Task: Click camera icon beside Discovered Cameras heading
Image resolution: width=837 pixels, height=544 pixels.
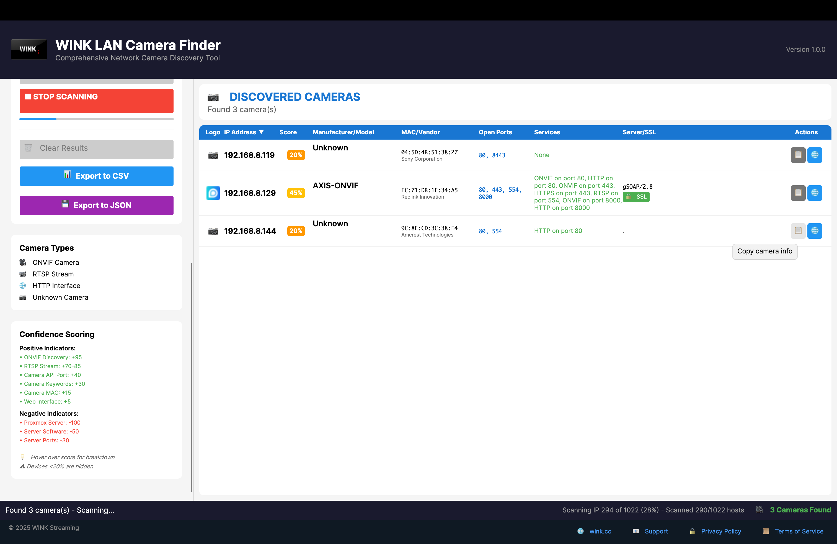Action: click(x=213, y=97)
